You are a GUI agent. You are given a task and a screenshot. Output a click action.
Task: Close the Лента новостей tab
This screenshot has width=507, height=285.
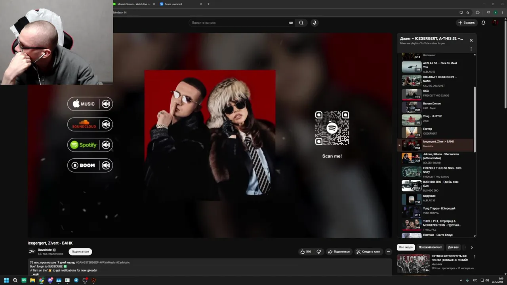(x=201, y=4)
